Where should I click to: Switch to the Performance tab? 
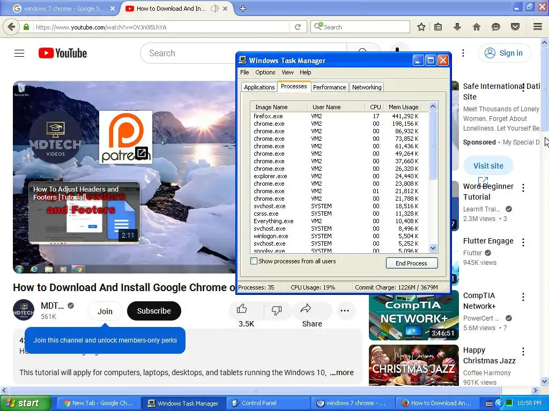tap(329, 87)
